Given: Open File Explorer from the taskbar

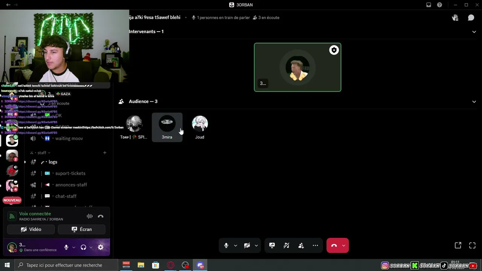Looking at the screenshot, I should point(141,265).
